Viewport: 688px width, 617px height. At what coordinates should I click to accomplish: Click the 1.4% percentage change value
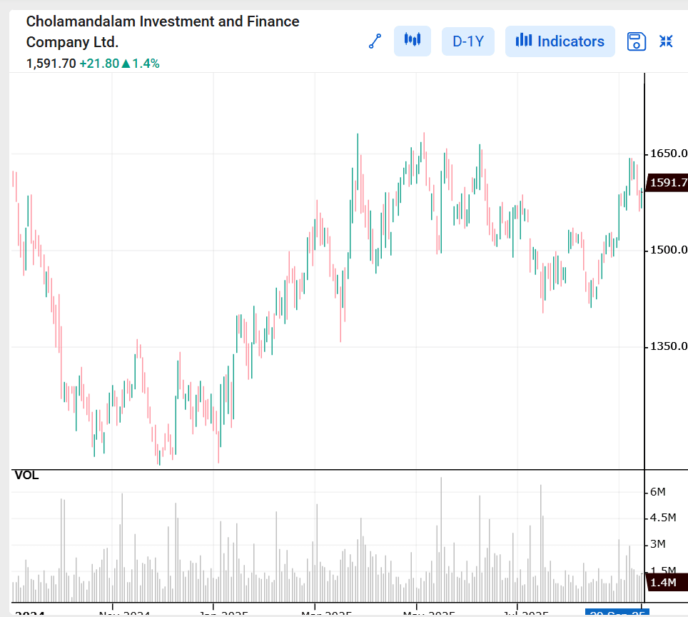pos(146,64)
